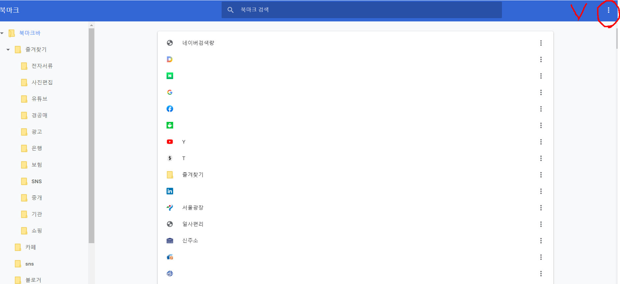Viewport: 620px width, 284px height.
Task: Click the search magnifier icon
Action: click(x=231, y=10)
